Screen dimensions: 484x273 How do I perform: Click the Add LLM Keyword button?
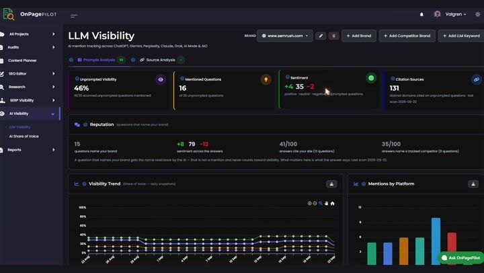click(461, 36)
